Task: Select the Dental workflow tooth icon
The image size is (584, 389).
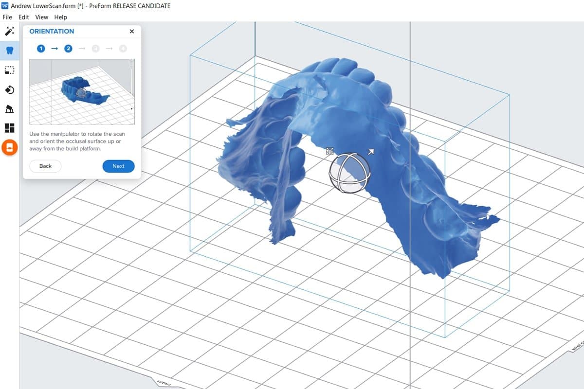Action: point(10,50)
